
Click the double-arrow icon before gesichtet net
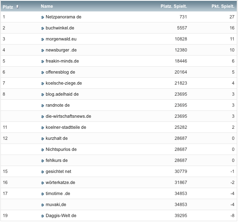42,172
